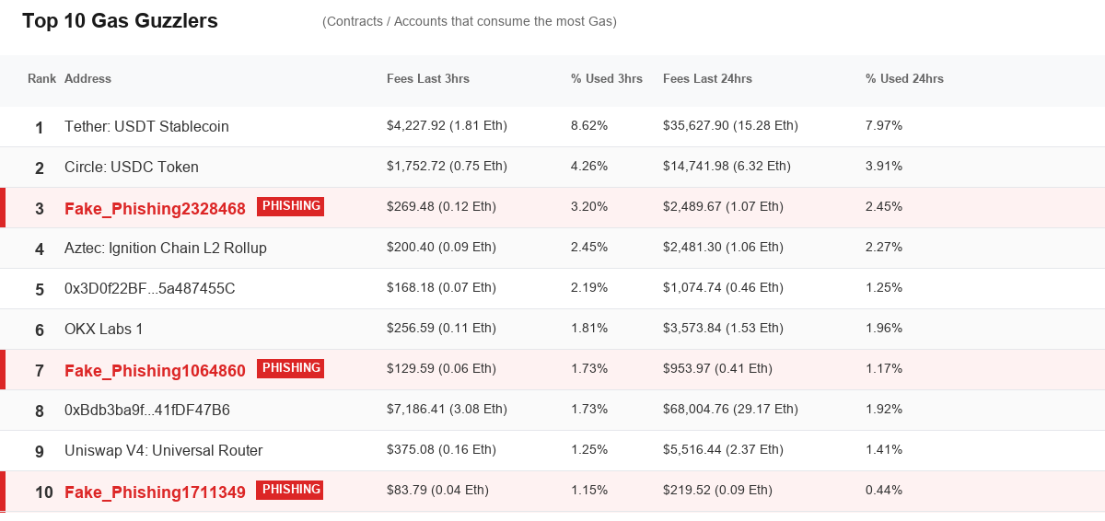
Task: Click the 8.62% used 3hrs value
Action: (x=589, y=125)
